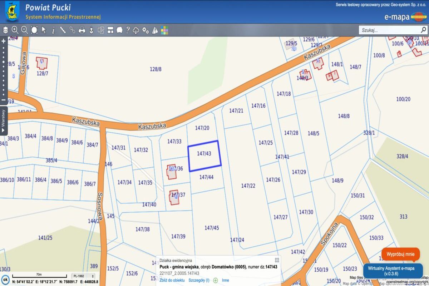Select the zoom in magnifier tool
The height and width of the screenshot is (286, 429).
tap(15, 30)
